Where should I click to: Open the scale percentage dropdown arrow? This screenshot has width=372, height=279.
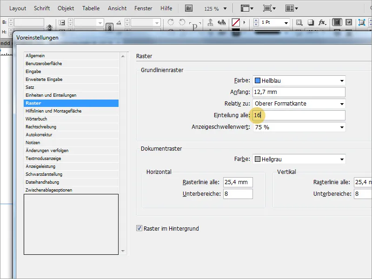100,23
